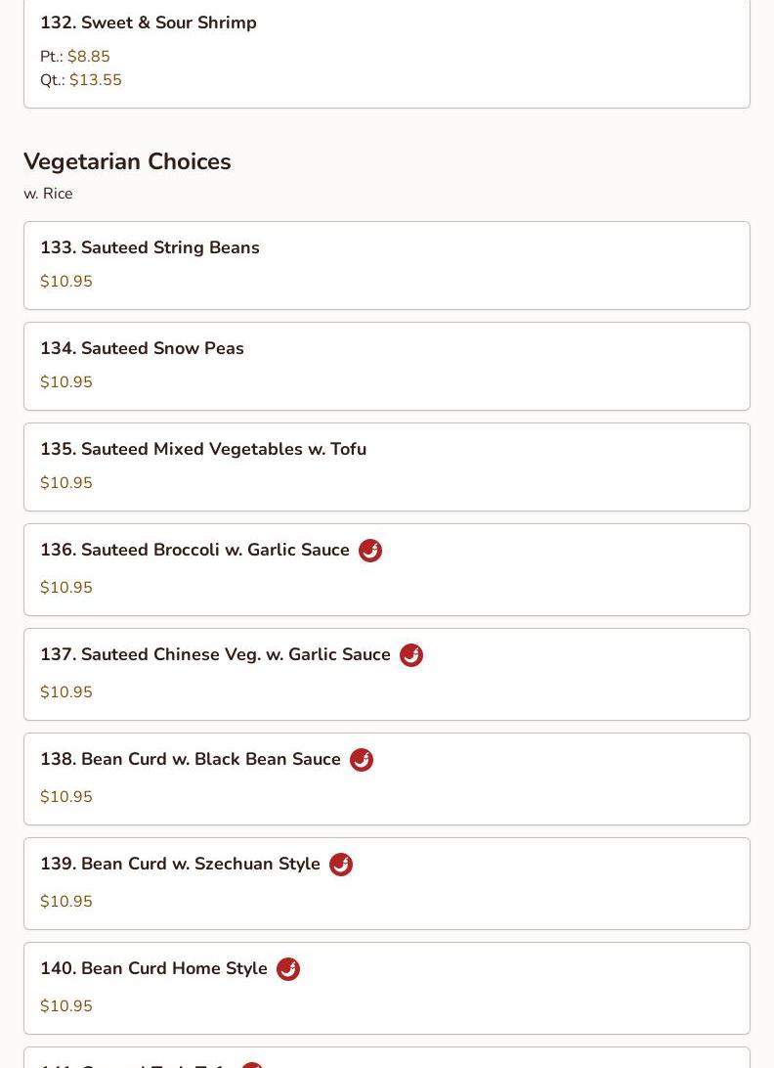Open 132. Sweet & Sour Shrimp item
The image size is (774, 1068).
pos(387,54)
